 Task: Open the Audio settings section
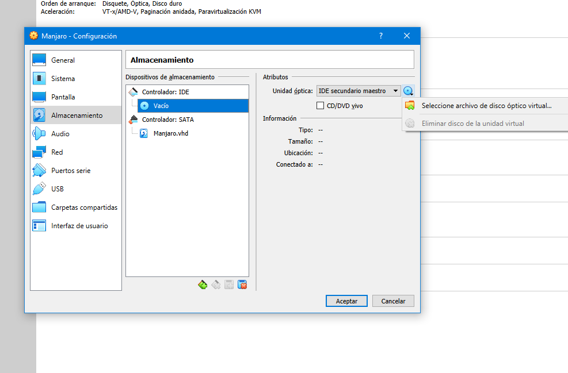point(76,133)
